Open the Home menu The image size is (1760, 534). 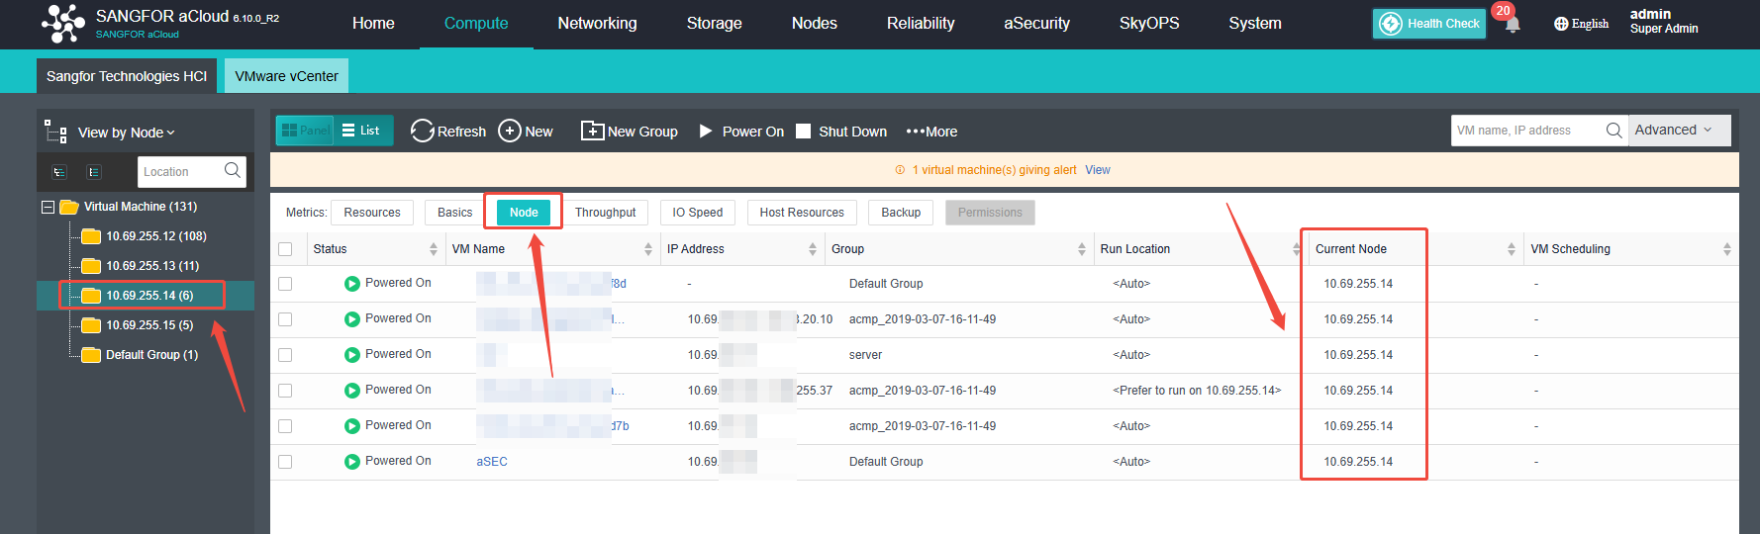tap(373, 24)
